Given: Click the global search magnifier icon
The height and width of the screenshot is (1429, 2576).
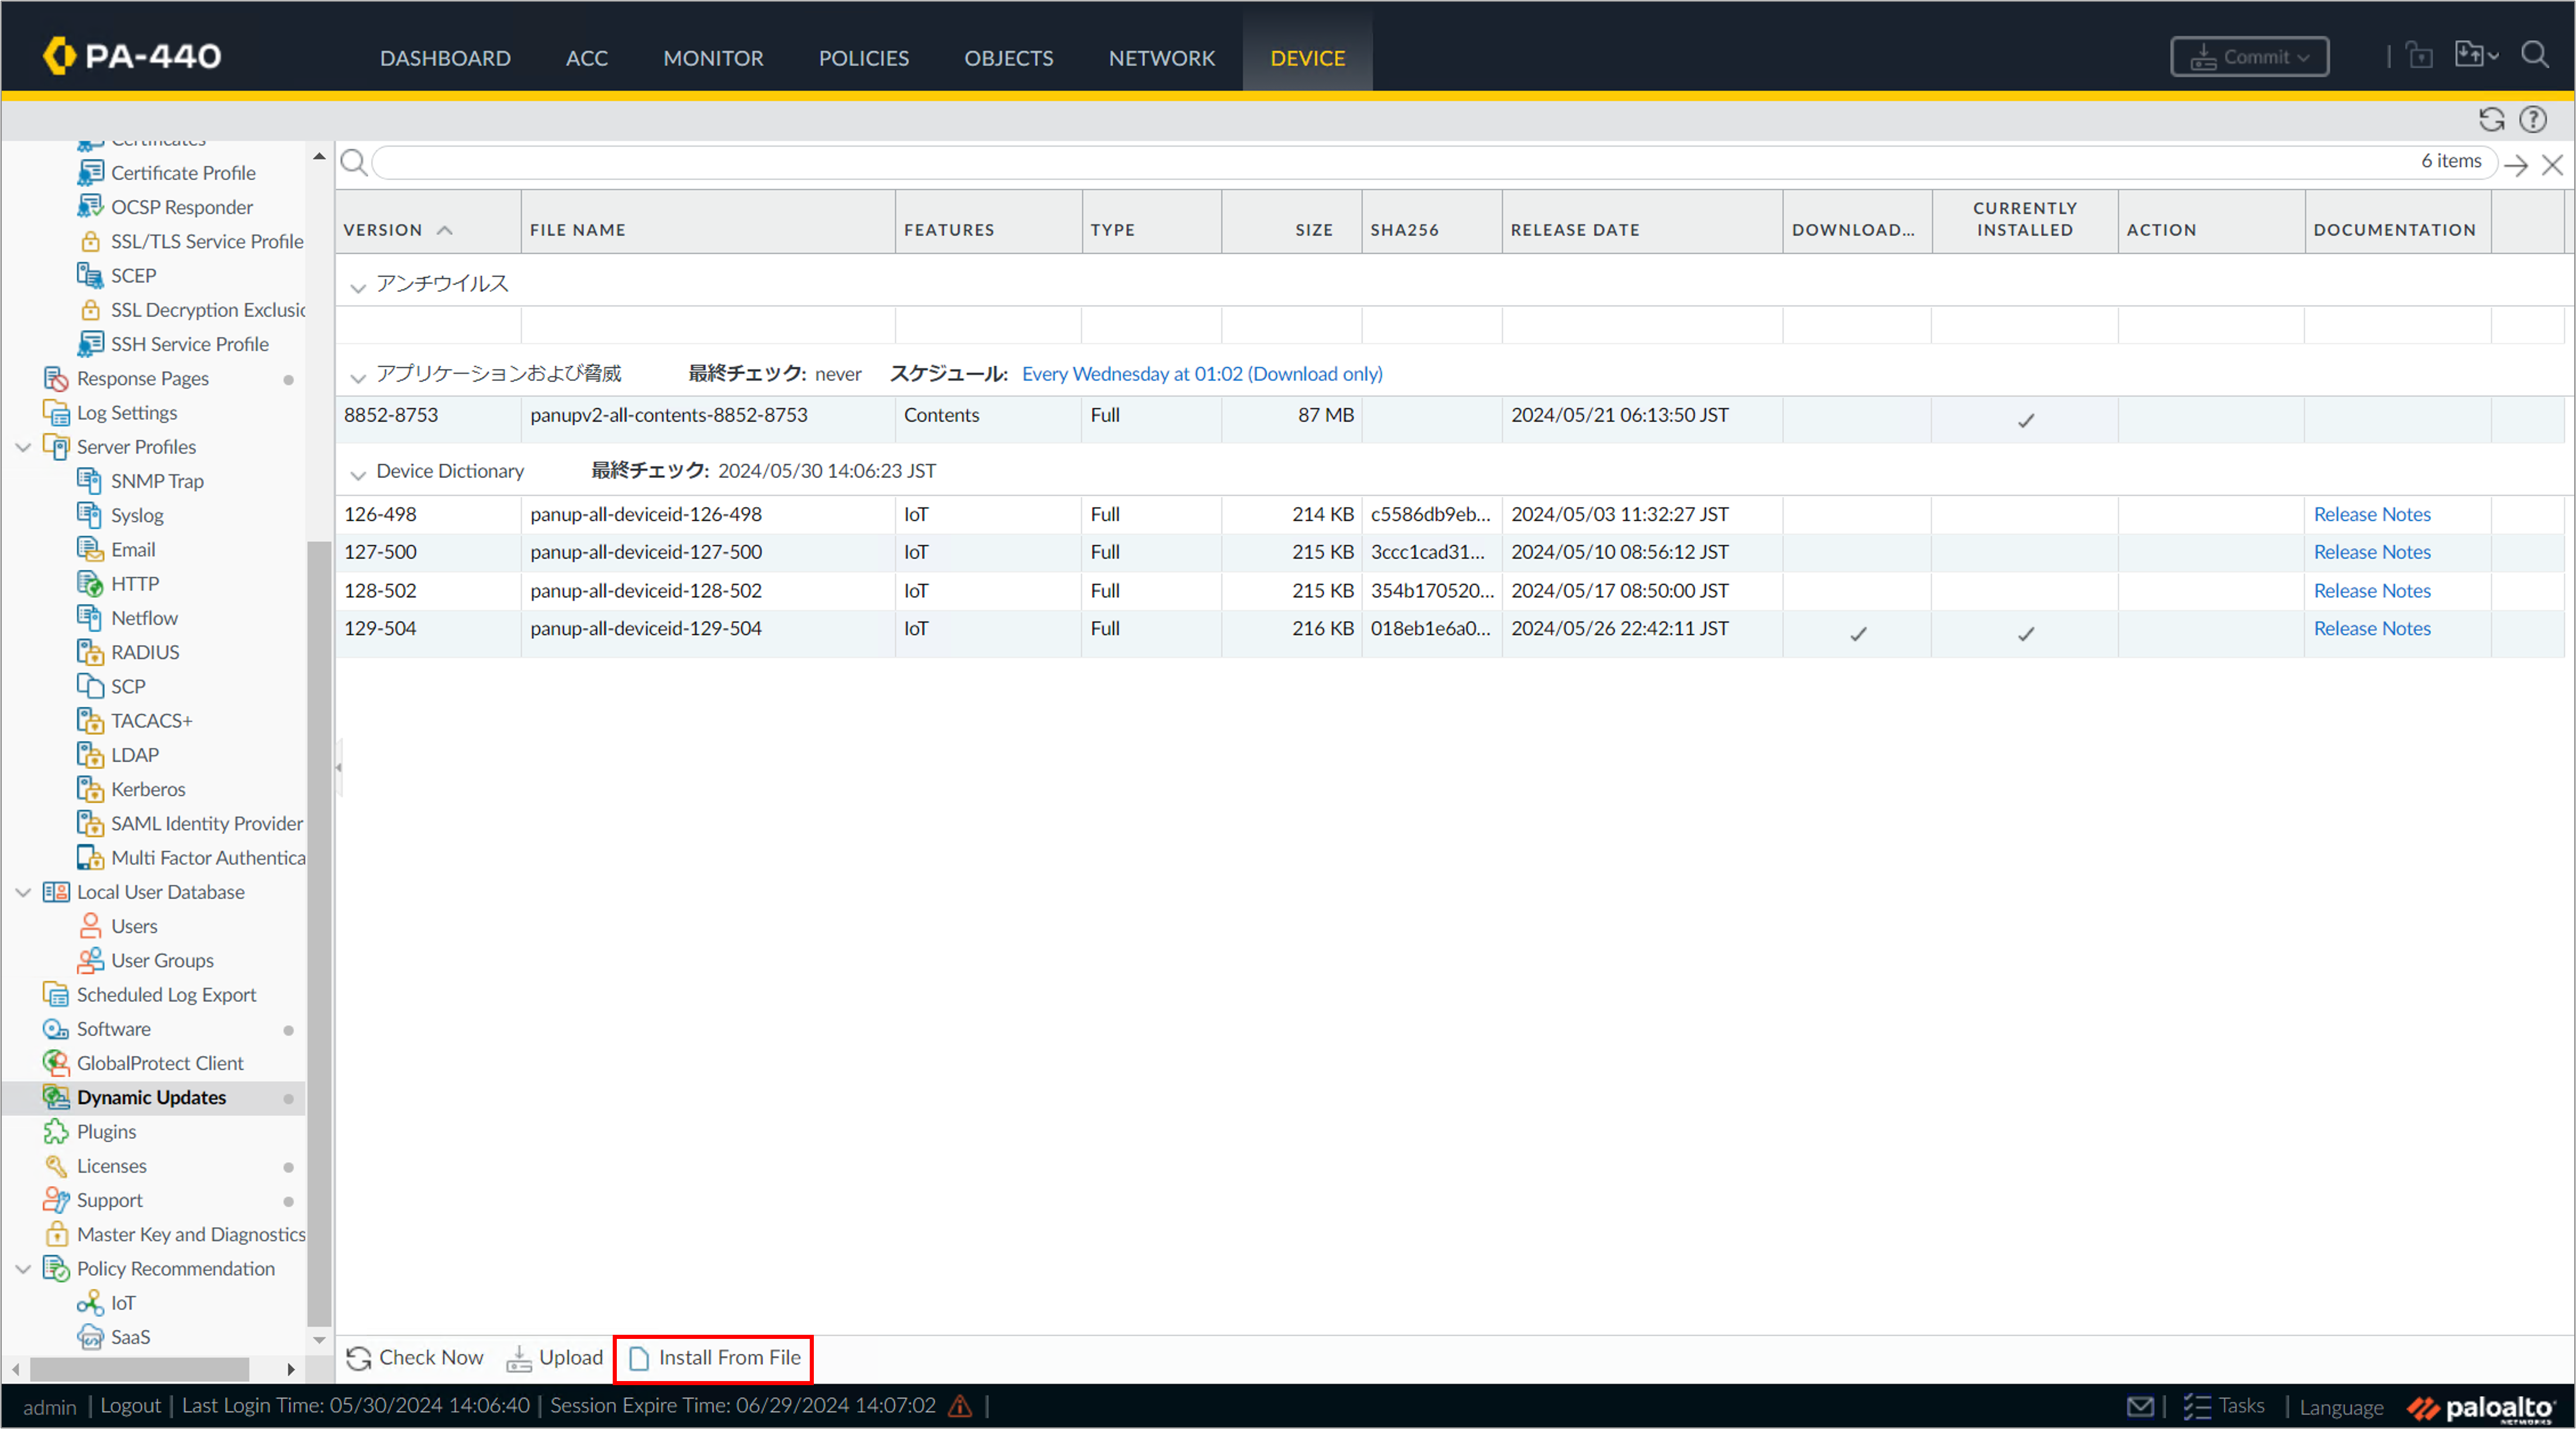Looking at the screenshot, I should (x=2535, y=55).
